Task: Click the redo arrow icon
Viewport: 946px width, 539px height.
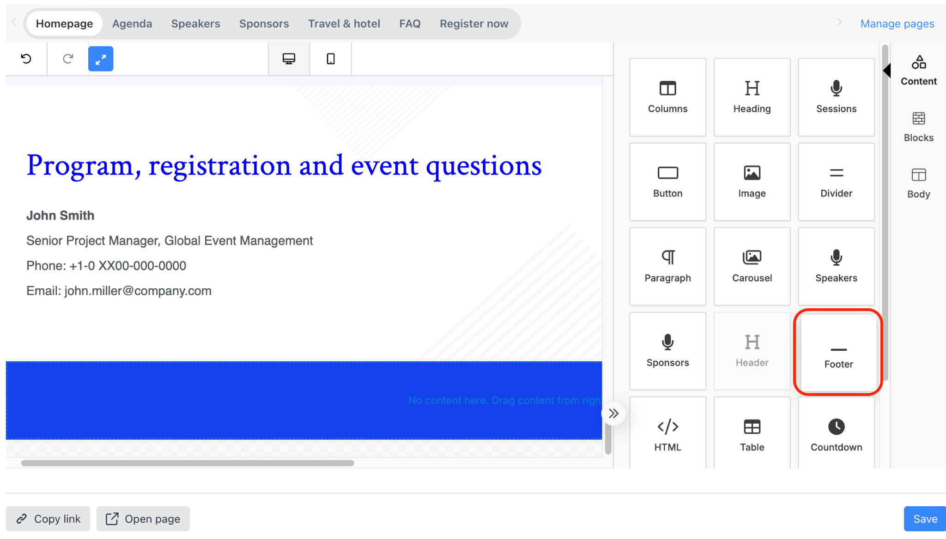Action: tap(68, 59)
